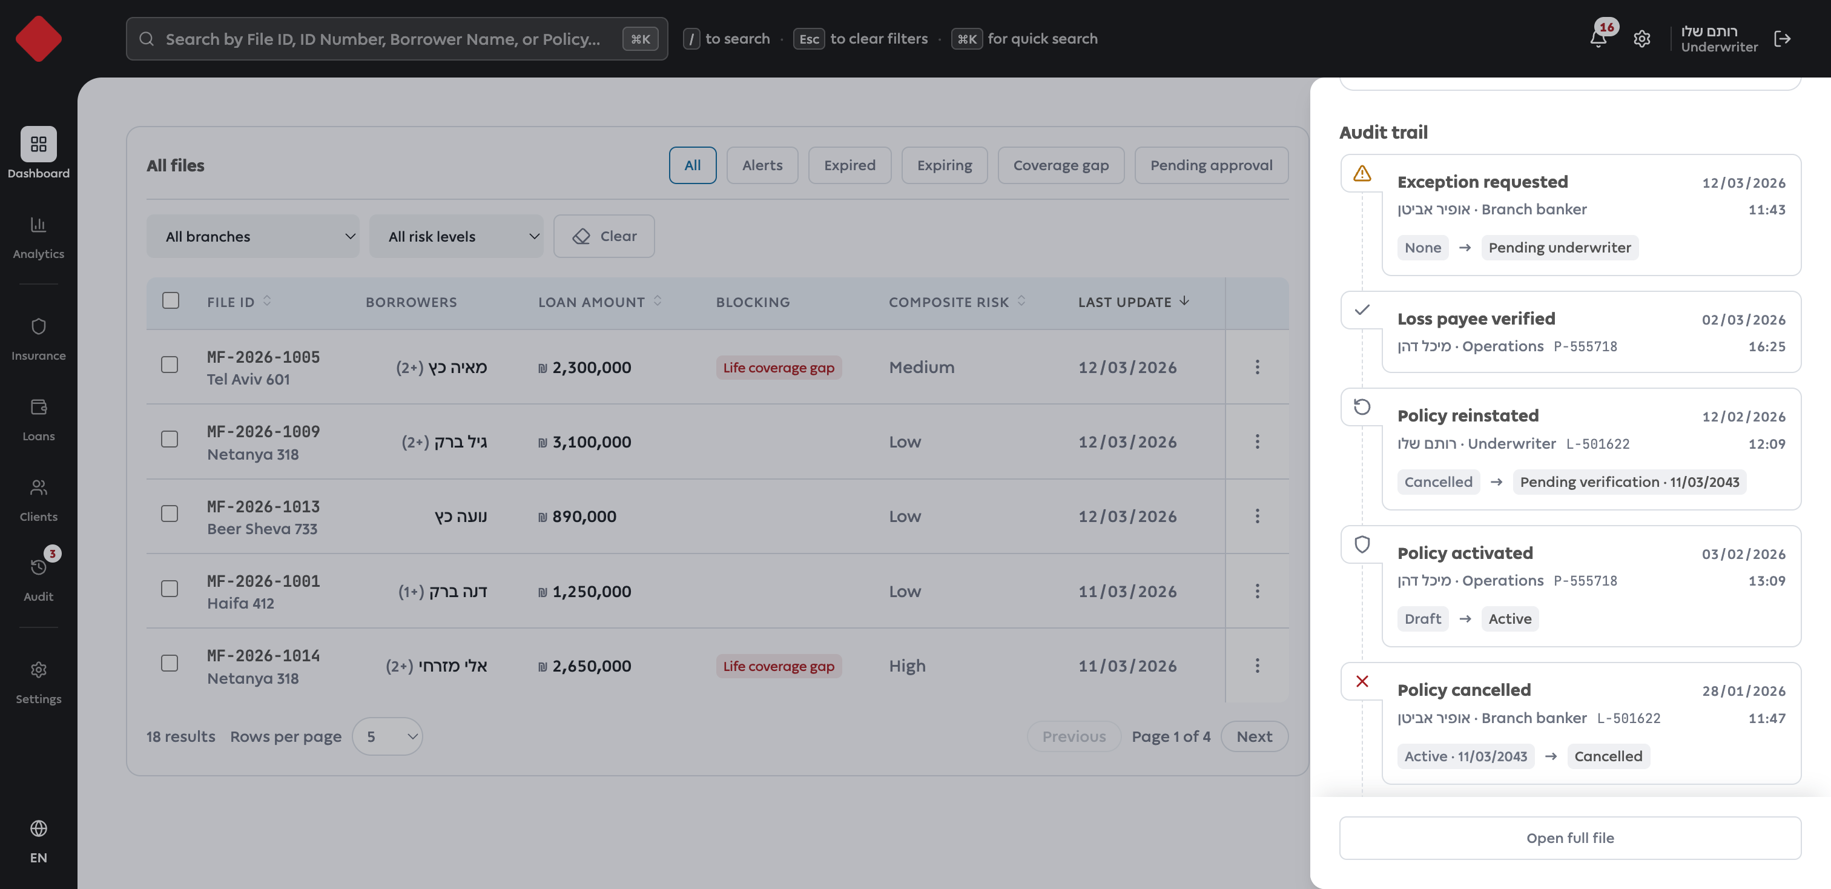This screenshot has width=1831, height=889.
Task: Click the Beer Sheva 733 branch text
Action: (x=262, y=529)
